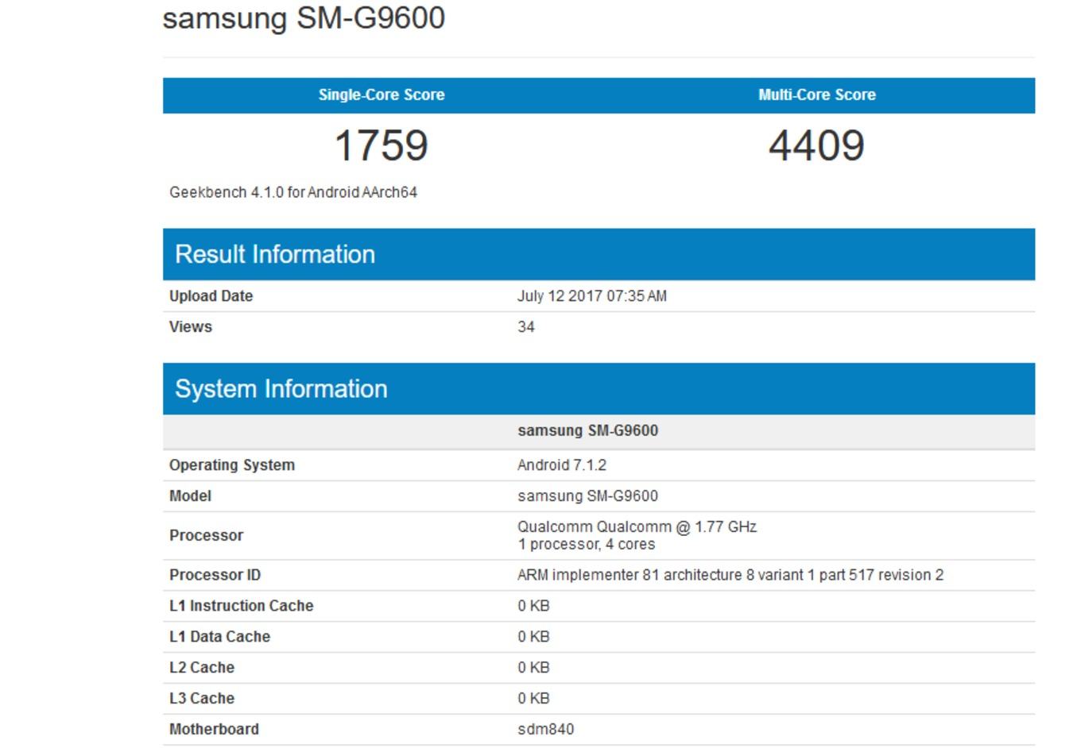Click 'Geekbench 4.1.0 for Android AArch64' text
Image resolution: width=1081 pixels, height=748 pixels.
pyautogui.click(x=293, y=192)
